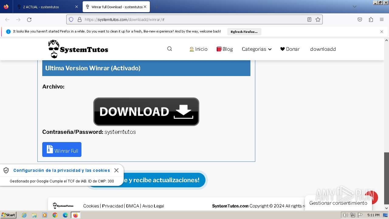Viewport: 389px width, 219px height.
Task: Focus the URL address bar
Action: [x=194, y=19]
